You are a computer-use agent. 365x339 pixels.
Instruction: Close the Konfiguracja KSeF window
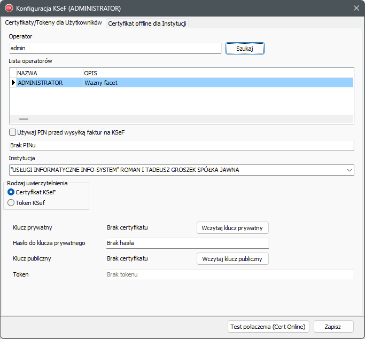click(356, 8)
